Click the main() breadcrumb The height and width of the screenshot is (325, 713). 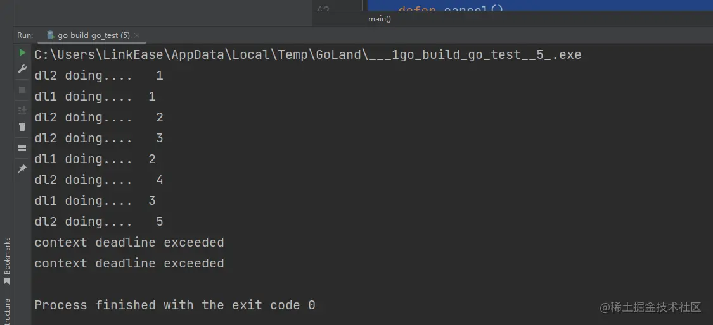pyautogui.click(x=379, y=19)
